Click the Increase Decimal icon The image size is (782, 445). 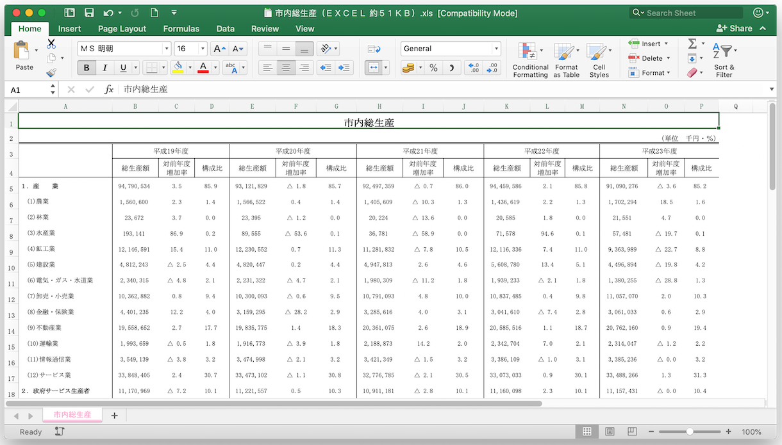pyautogui.click(x=472, y=68)
